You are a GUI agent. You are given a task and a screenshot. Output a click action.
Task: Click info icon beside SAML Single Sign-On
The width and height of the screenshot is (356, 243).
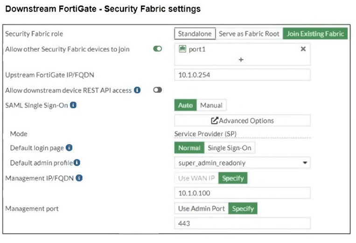click(x=73, y=105)
